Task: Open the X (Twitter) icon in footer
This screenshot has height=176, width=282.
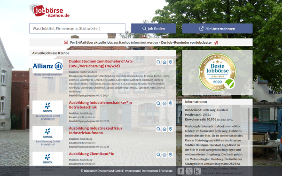Action: 189,171
